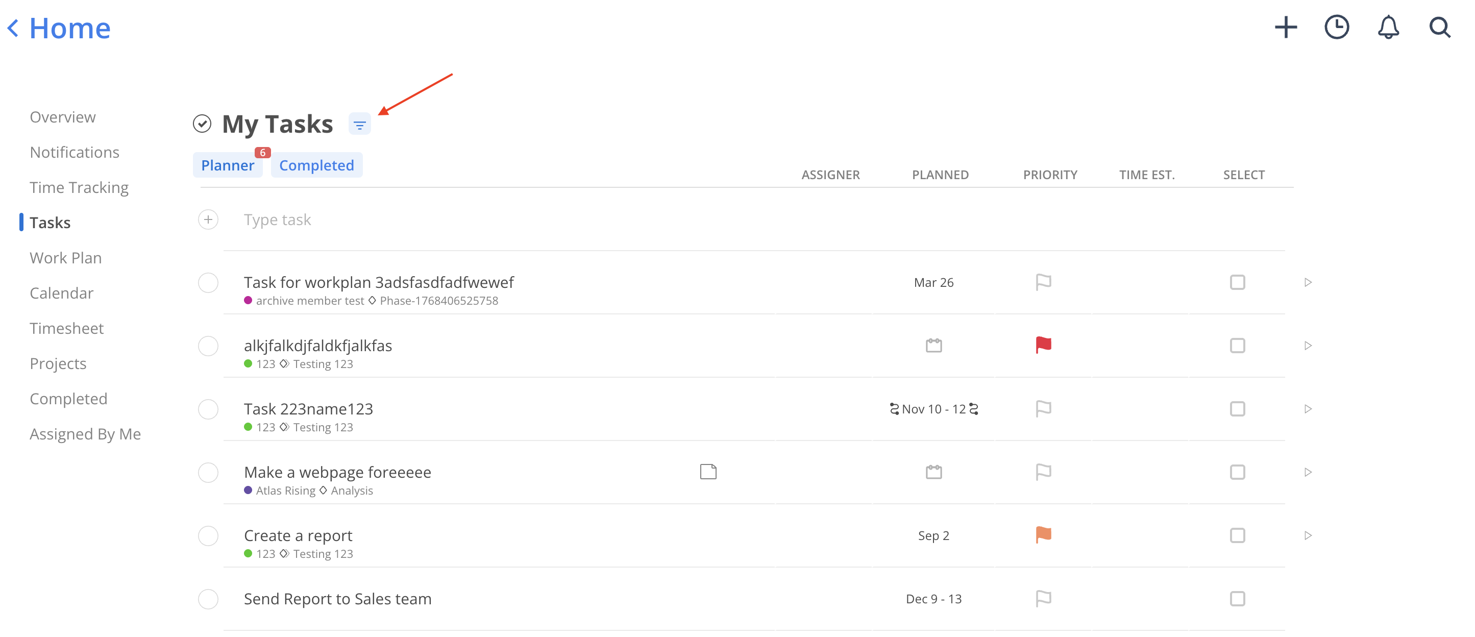Image resolution: width=1475 pixels, height=637 pixels.
Task: Click red priority flag on alkjfalkdjfaldkfjalkfas
Action: [x=1043, y=346]
